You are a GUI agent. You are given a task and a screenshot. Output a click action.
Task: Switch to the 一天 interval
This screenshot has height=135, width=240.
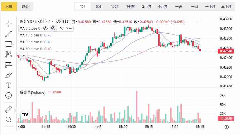click(178, 6)
